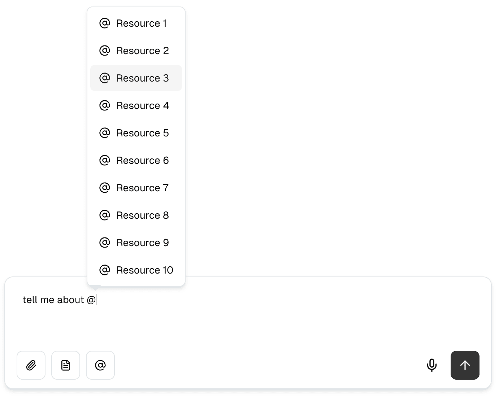Choose Resource 5 in the mention popup

136,133
